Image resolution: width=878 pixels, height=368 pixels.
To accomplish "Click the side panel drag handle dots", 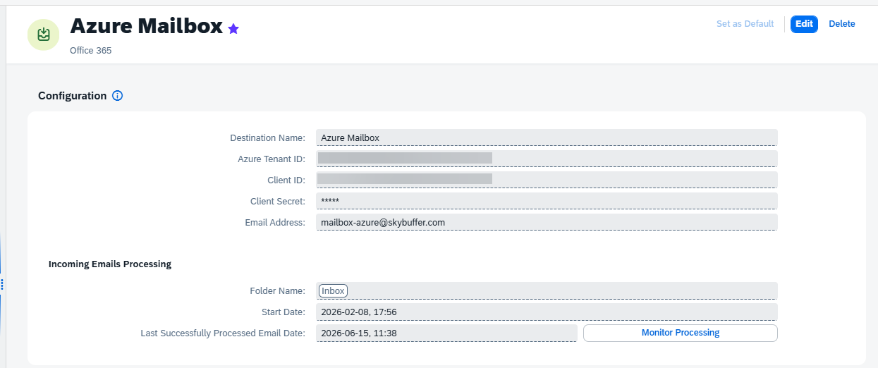I will [x=3, y=284].
